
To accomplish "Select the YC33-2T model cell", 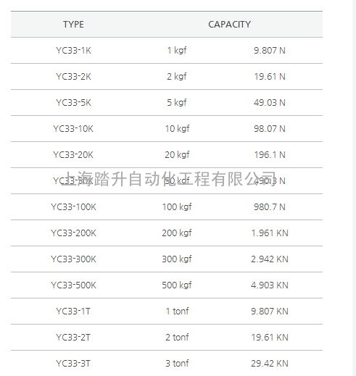I will tap(73, 338).
